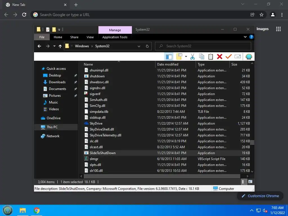Select OneDrive in navigation pane
288x216 pixels.
click(x=53, y=118)
